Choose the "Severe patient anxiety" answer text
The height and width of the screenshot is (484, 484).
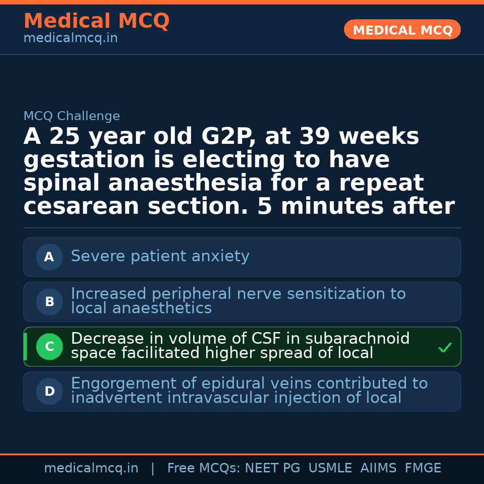click(160, 256)
